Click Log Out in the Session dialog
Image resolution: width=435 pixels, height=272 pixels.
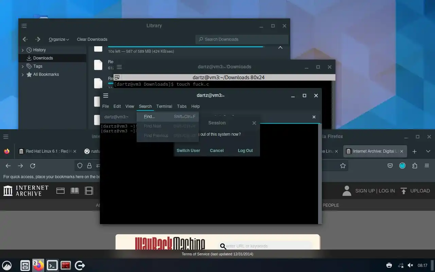click(x=245, y=150)
